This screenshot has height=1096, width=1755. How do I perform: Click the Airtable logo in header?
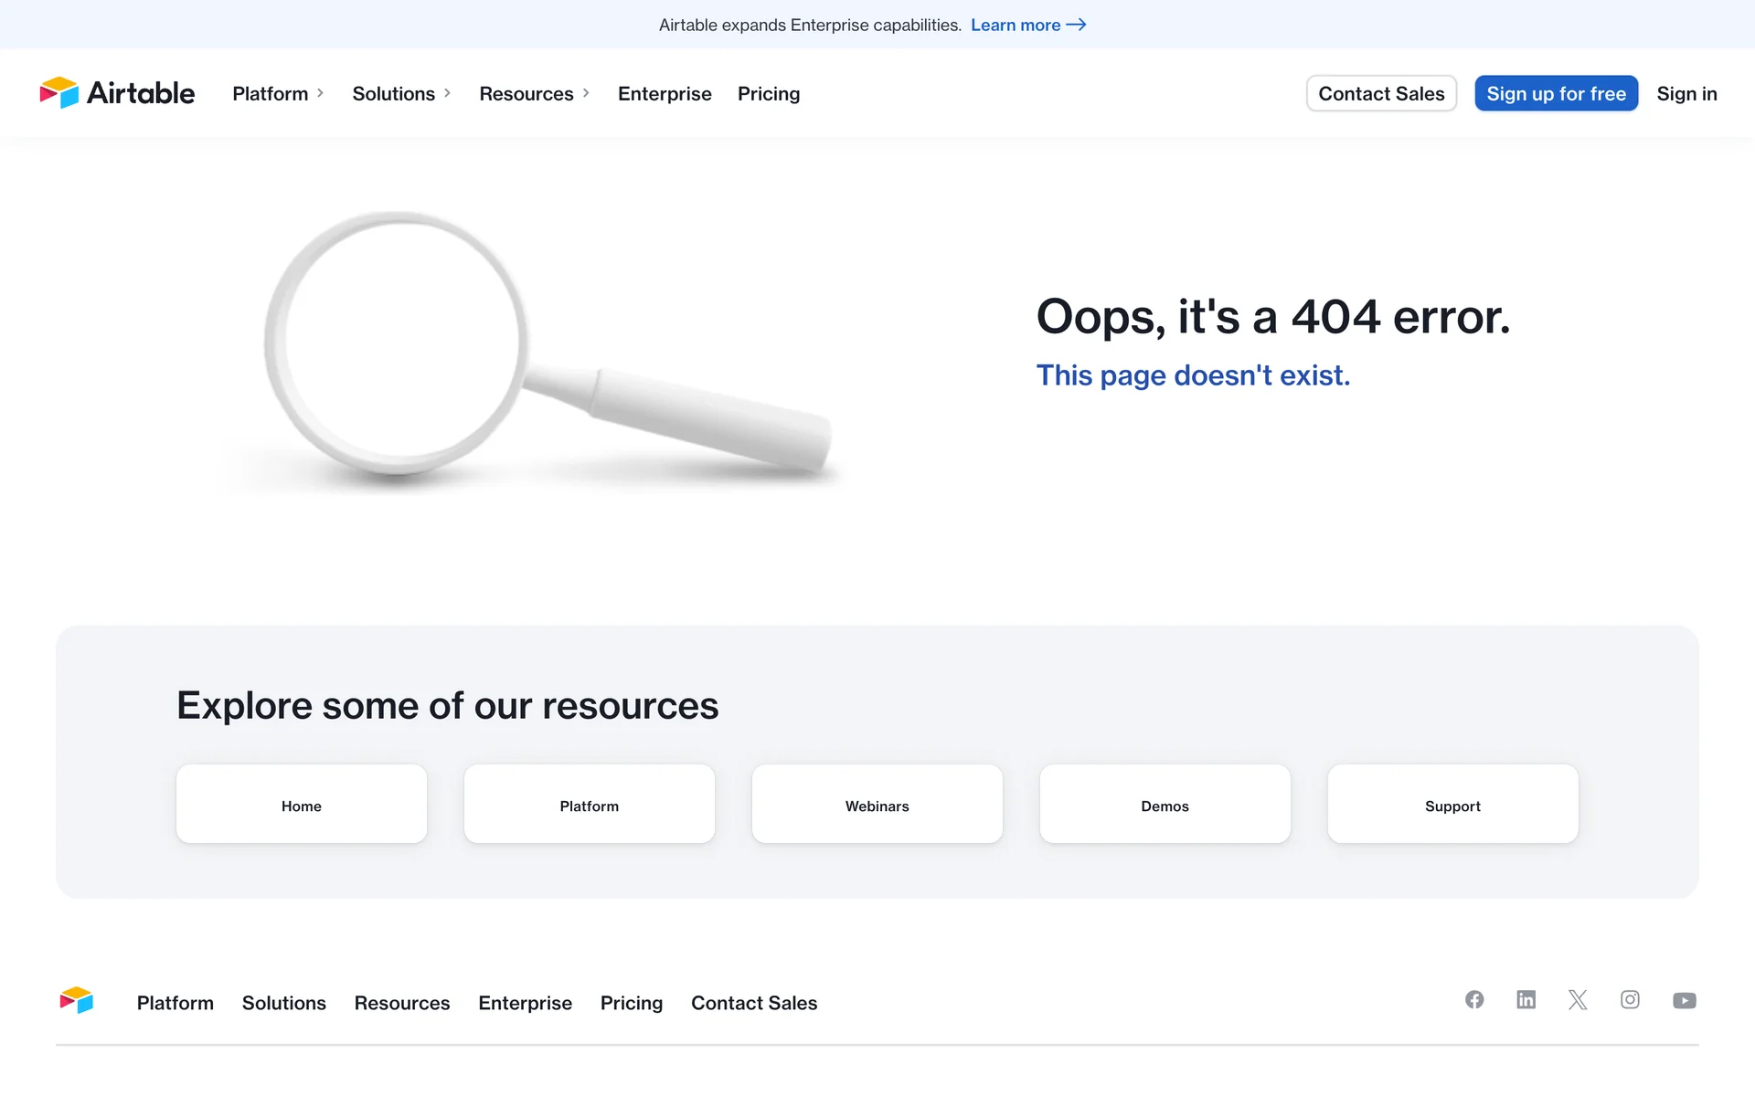117,93
